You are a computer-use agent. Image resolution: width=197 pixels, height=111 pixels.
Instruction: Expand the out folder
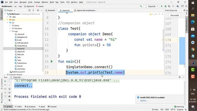7,20
